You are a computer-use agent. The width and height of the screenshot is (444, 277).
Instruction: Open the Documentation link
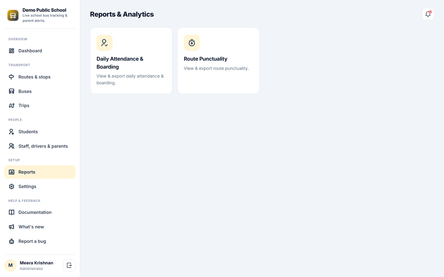40,212
